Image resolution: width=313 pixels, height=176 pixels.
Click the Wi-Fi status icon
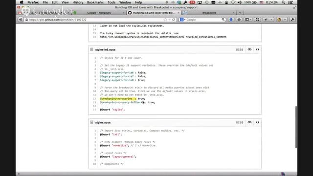click(233, 2)
